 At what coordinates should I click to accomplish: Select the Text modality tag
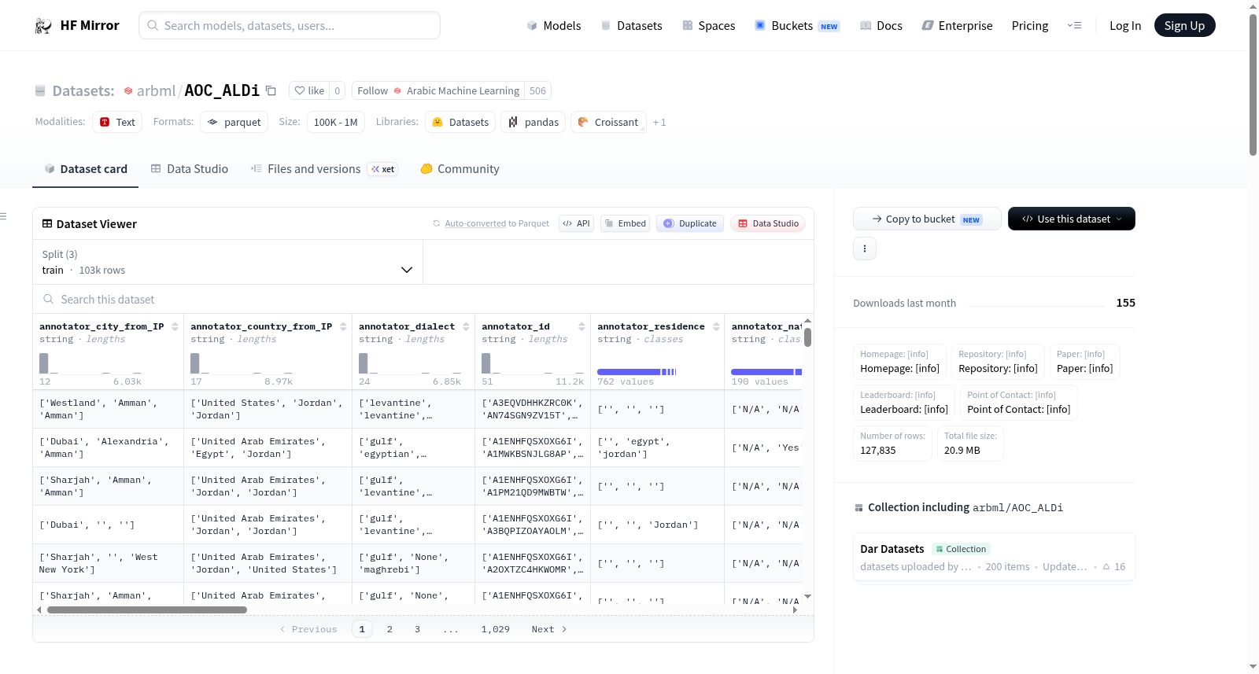(x=117, y=122)
